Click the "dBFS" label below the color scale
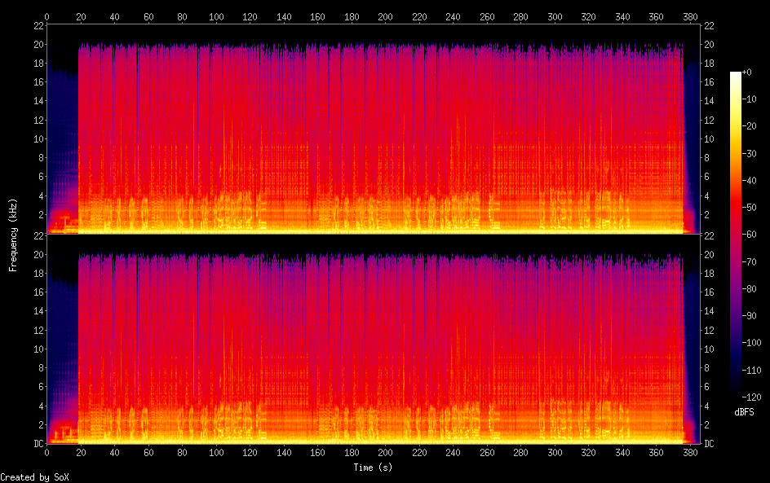 point(743,413)
